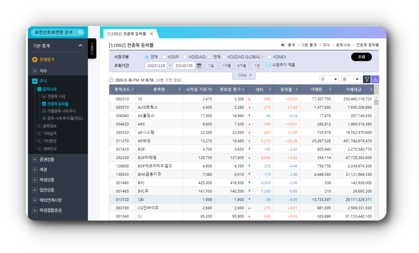Collapse the 종목시세 tree node
Screen dimensions: 419x253
39,89
